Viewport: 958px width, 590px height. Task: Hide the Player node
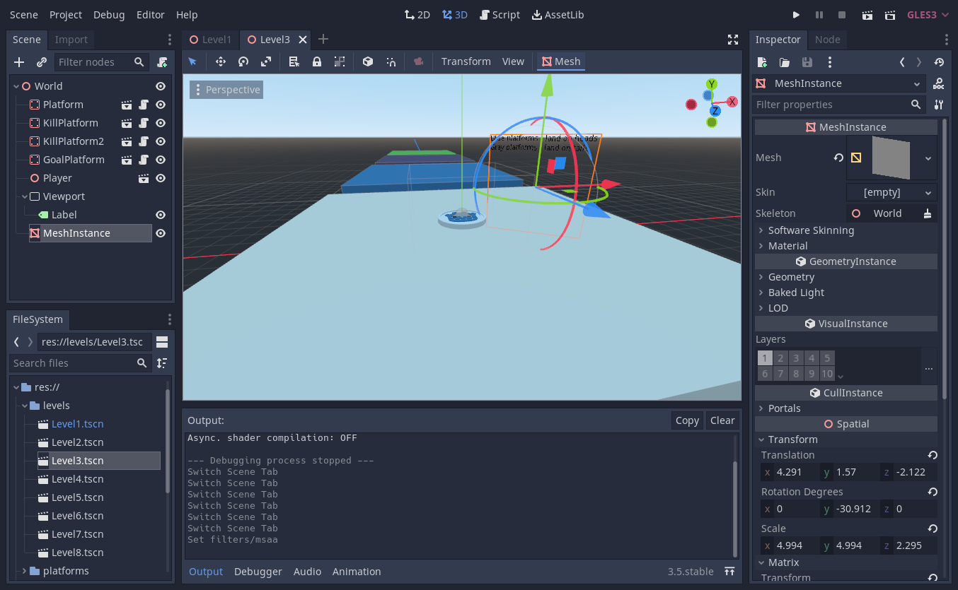point(161,178)
